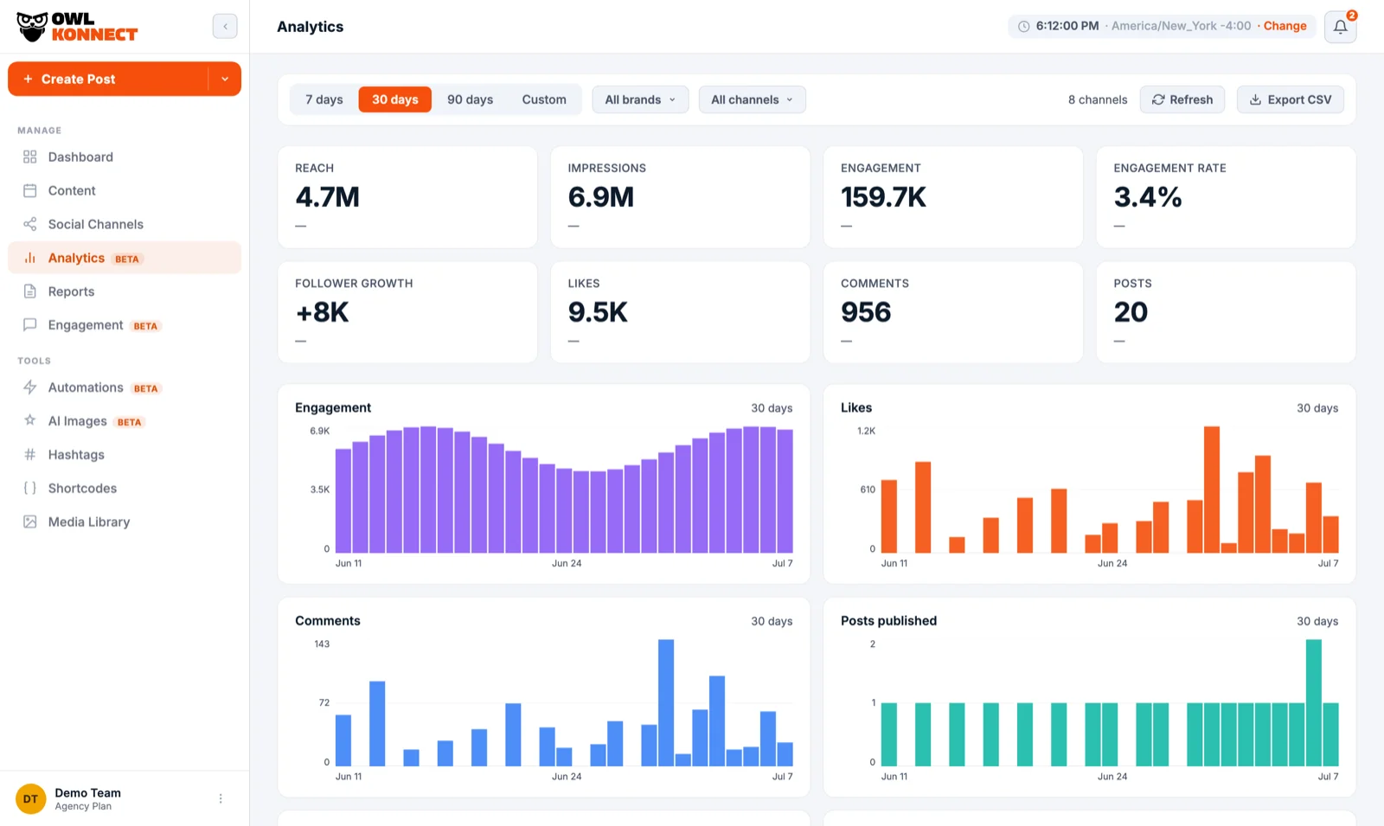This screenshot has width=1384, height=826.
Task: Open the Hashtags tool
Action: [125, 454]
